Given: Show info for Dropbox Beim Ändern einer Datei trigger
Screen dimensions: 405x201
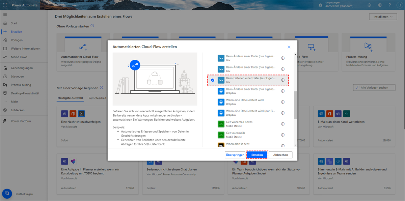Looking at the screenshot, I should click(x=283, y=91).
